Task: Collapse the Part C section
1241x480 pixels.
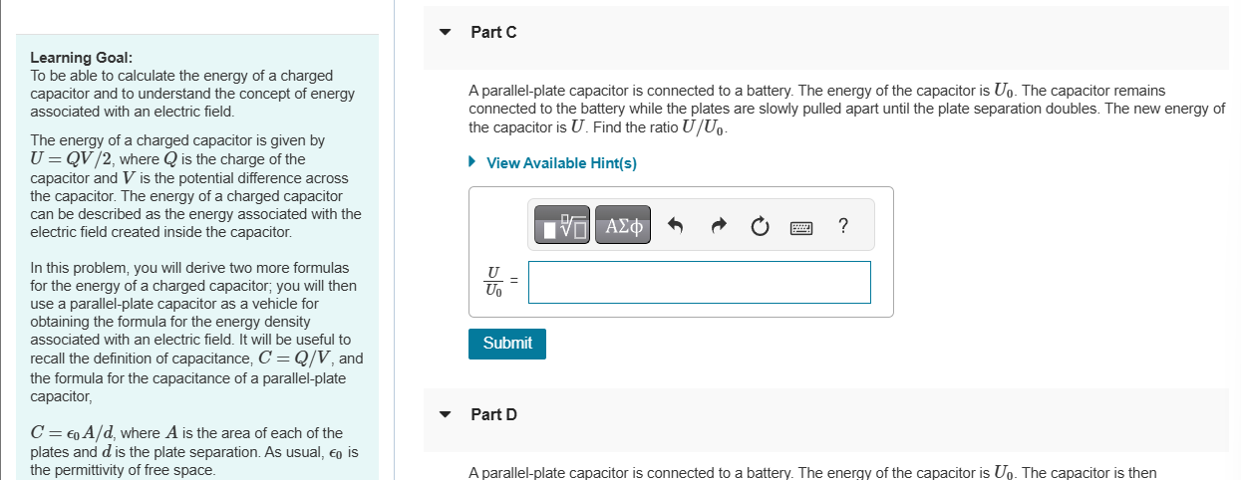Action: (446, 32)
